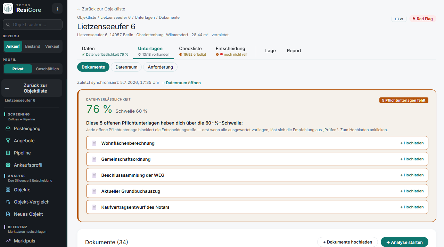Click the 76 % reliability value
Image resolution: width=444 pixels, height=247 pixels.
[x=99, y=109]
